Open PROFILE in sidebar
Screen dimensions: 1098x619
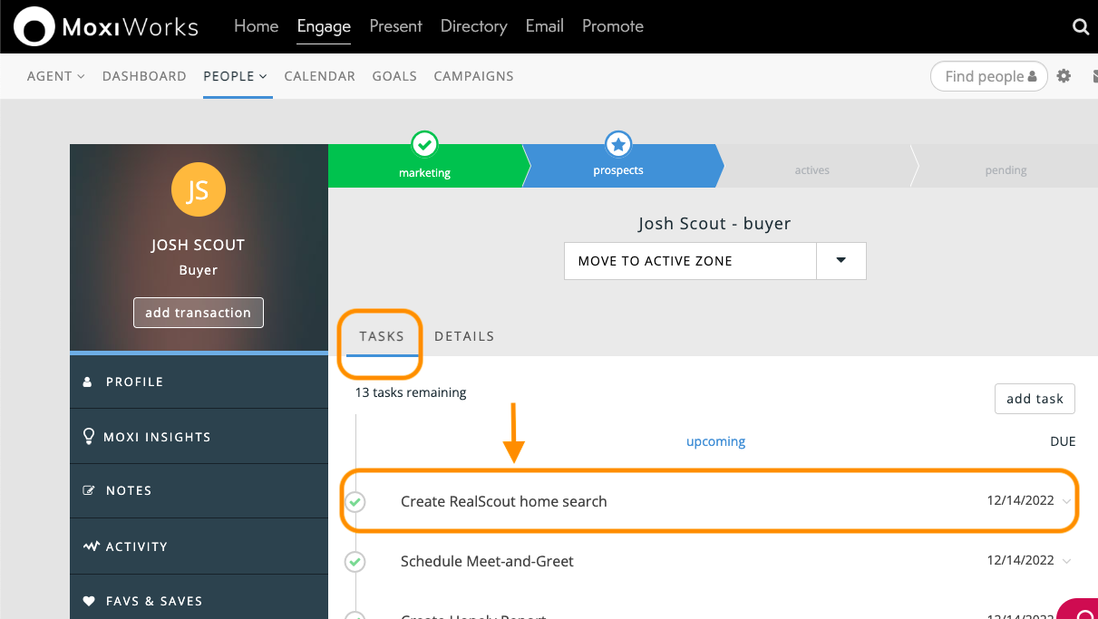tap(199, 382)
